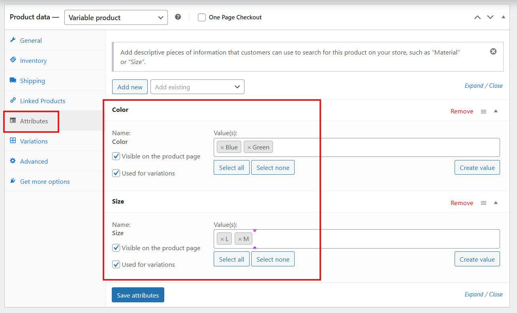Viewport: 517px width, 313px height.
Task: Enable the One Page Checkout checkbox
Action: coord(202,17)
